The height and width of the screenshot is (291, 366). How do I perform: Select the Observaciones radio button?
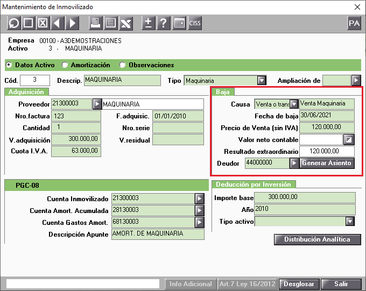click(x=122, y=65)
